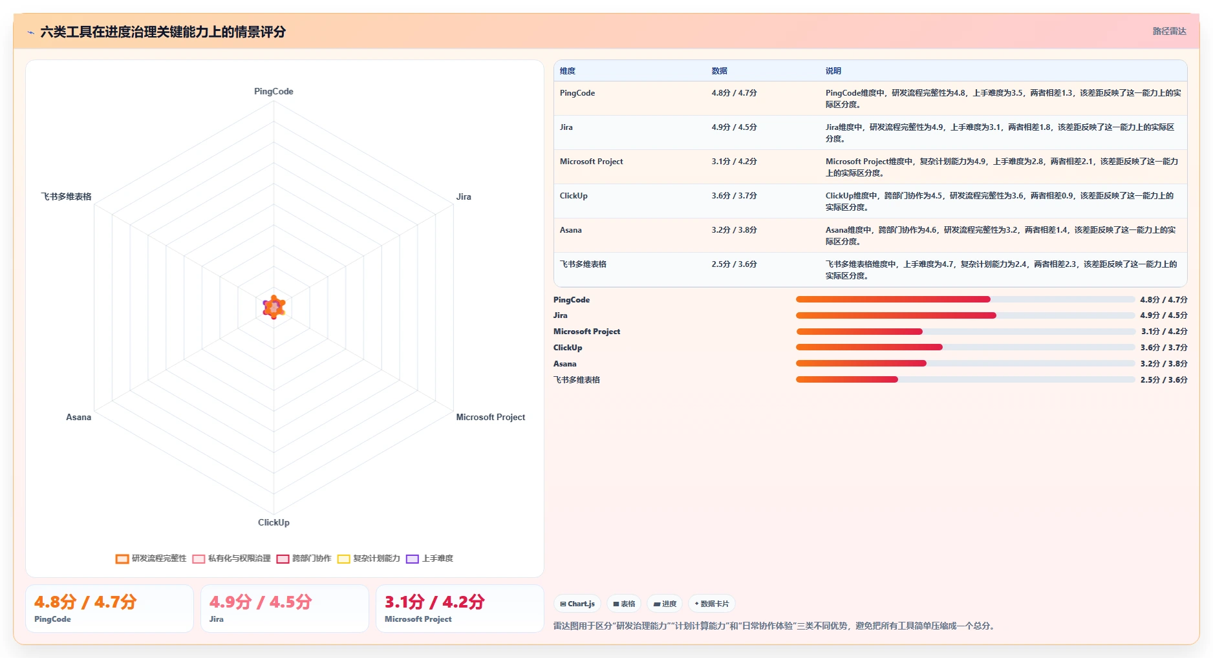
Task: Click the 飞书多维表格 axis label on radar chart
Action: 67,196
